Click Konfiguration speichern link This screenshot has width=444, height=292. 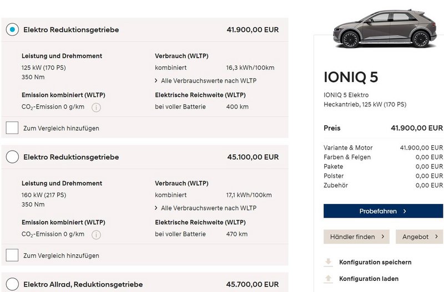(375, 262)
